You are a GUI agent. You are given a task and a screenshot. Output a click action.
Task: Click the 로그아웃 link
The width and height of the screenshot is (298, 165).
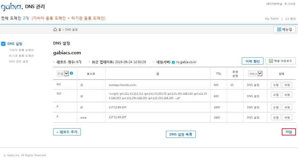click(290, 4)
